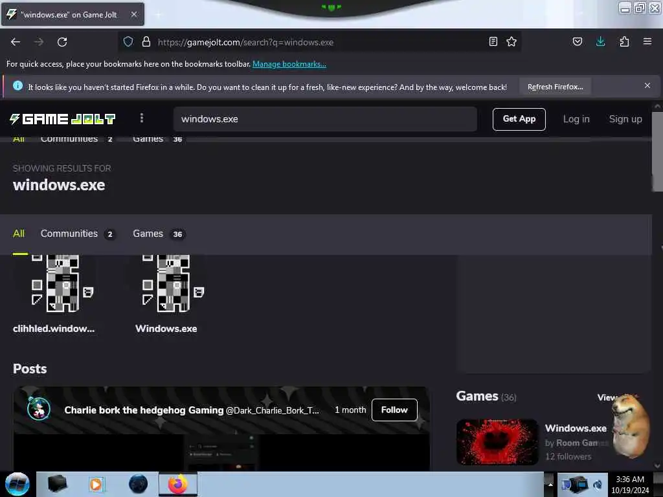Click the Firefox taskbar icon
Image resolution: width=663 pixels, height=497 pixels.
click(178, 484)
